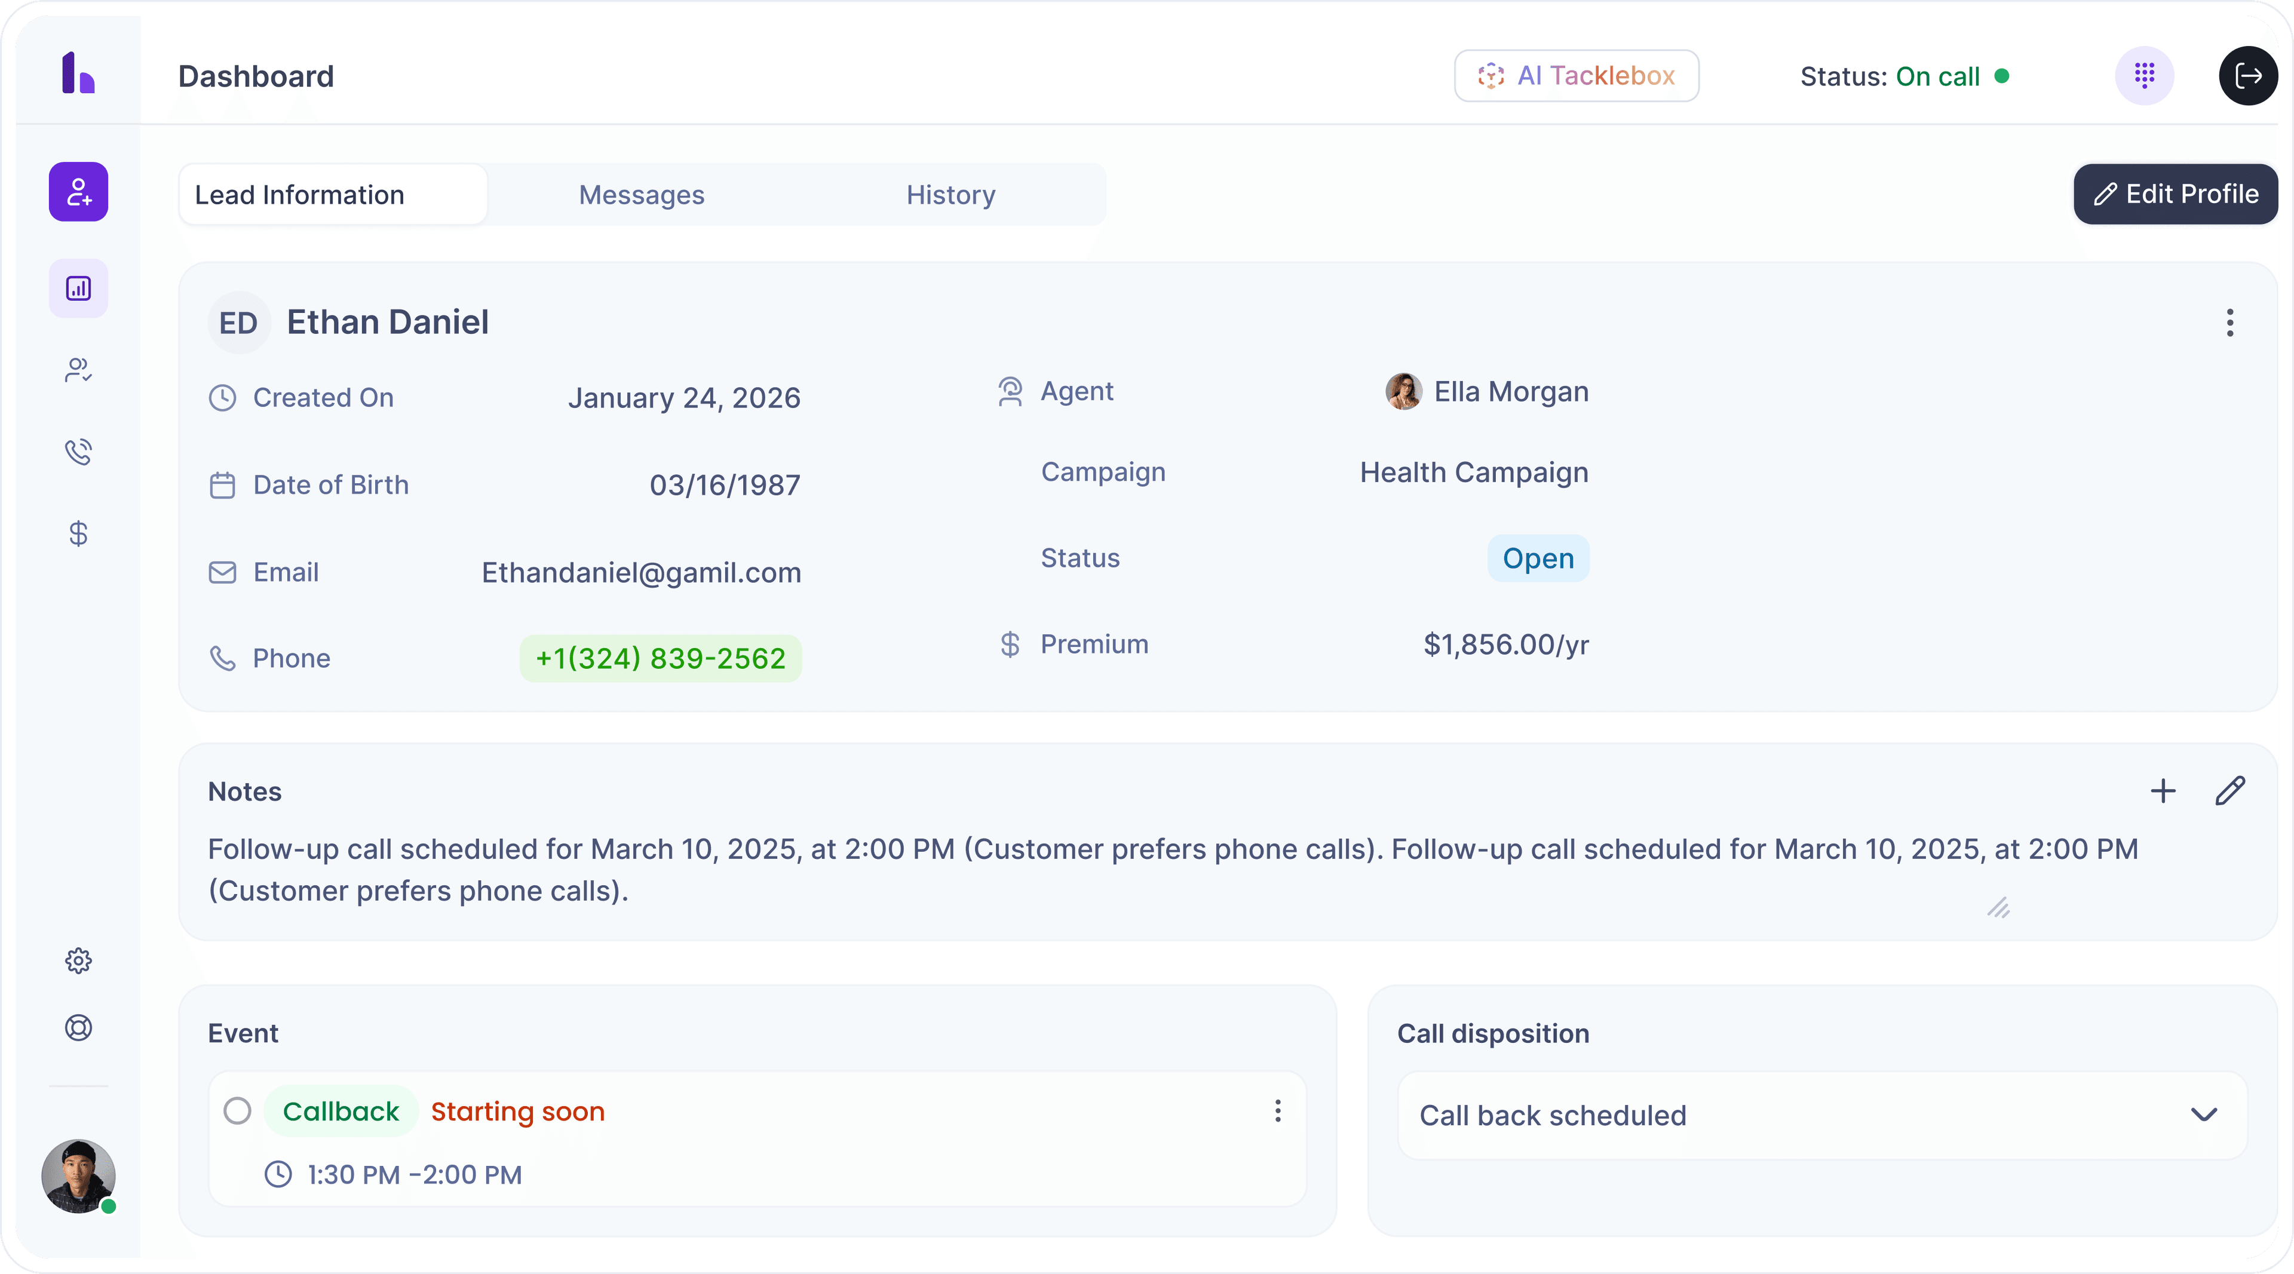Open the analytics dashboard sidebar icon

(78, 287)
